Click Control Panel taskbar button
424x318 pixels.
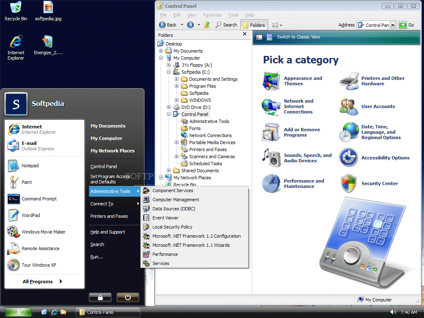(108, 312)
